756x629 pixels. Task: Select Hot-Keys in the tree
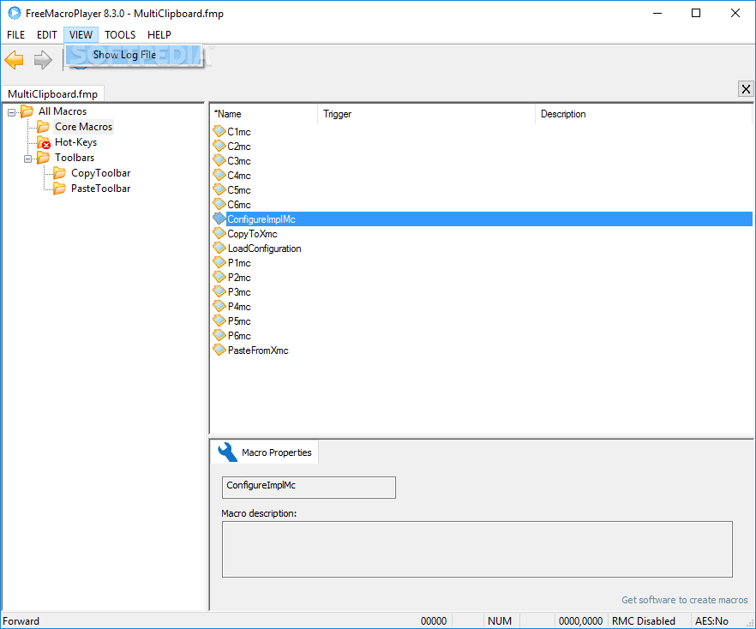pyautogui.click(x=75, y=142)
